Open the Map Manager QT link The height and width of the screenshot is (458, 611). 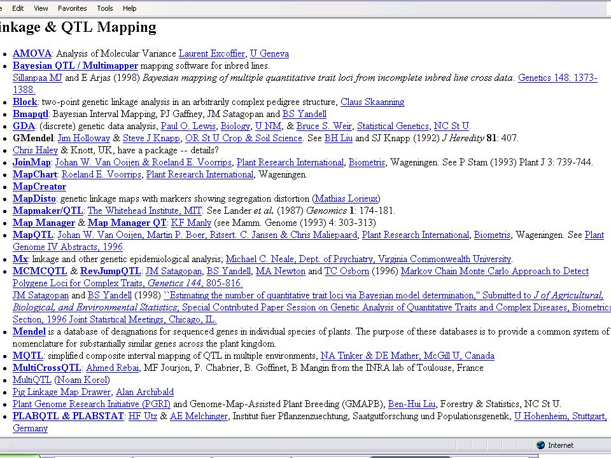[127, 223]
